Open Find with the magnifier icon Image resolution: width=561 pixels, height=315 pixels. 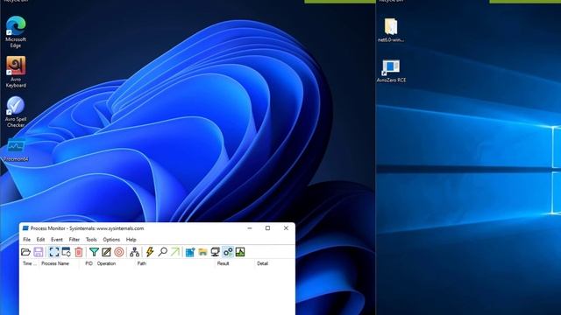(x=163, y=252)
